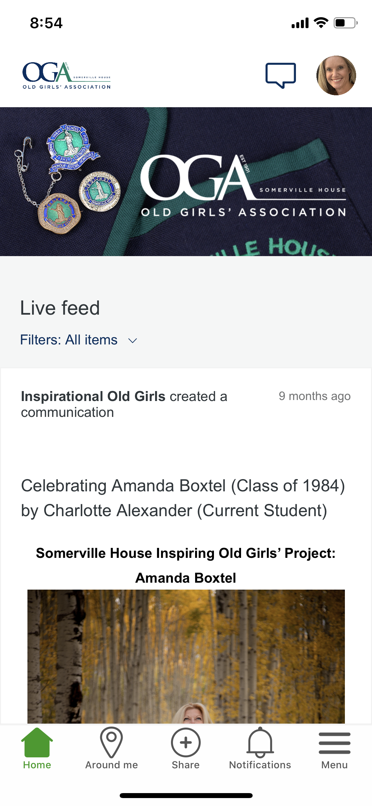Select the Around me tab label
372x806 pixels.
coord(111,765)
